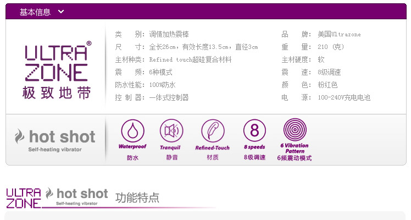Click the Ultra Zone 极致地带 brand logo

pos(57,70)
